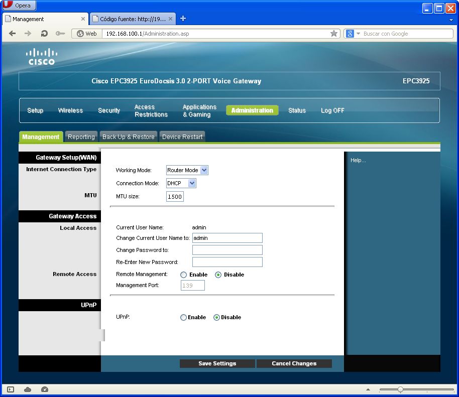The height and width of the screenshot is (397, 459).
Task: Go forward with the forward arrow
Action: (x=28, y=34)
